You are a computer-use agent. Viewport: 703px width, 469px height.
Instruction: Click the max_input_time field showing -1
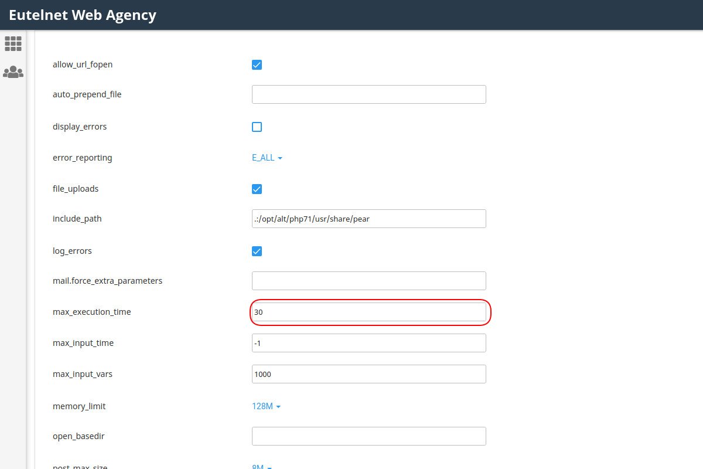369,343
